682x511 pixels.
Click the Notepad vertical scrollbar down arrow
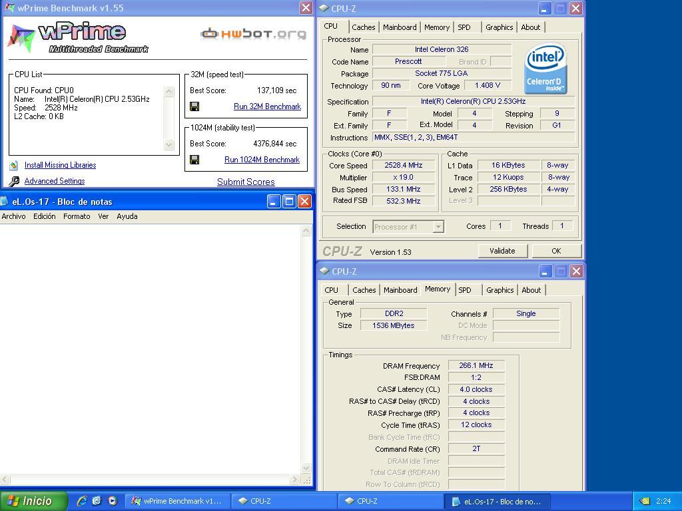click(x=306, y=468)
